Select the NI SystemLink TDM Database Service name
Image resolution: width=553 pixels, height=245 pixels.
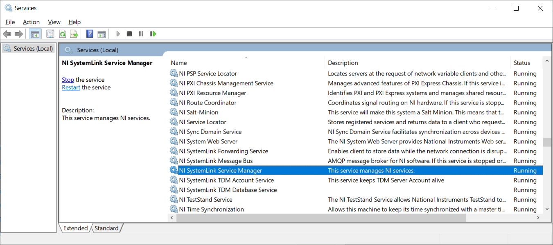pos(228,190)
